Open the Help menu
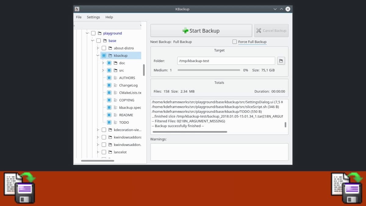366x206 pixels. pos(109,17)
